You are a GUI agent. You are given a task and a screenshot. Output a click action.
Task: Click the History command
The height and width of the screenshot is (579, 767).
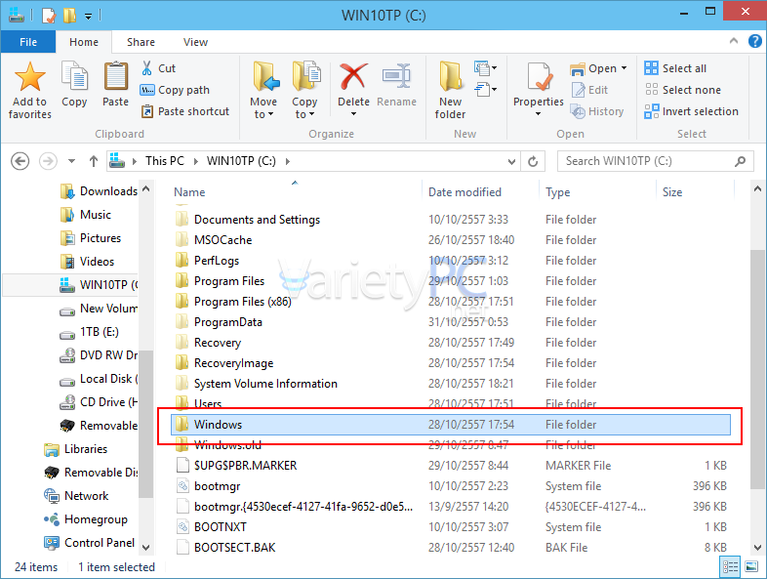click(x=597, y=111)
